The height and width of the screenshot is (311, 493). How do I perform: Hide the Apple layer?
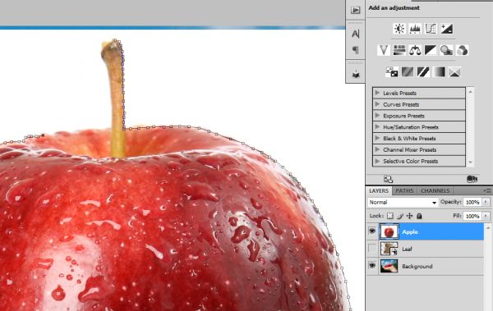pos(372,231)
